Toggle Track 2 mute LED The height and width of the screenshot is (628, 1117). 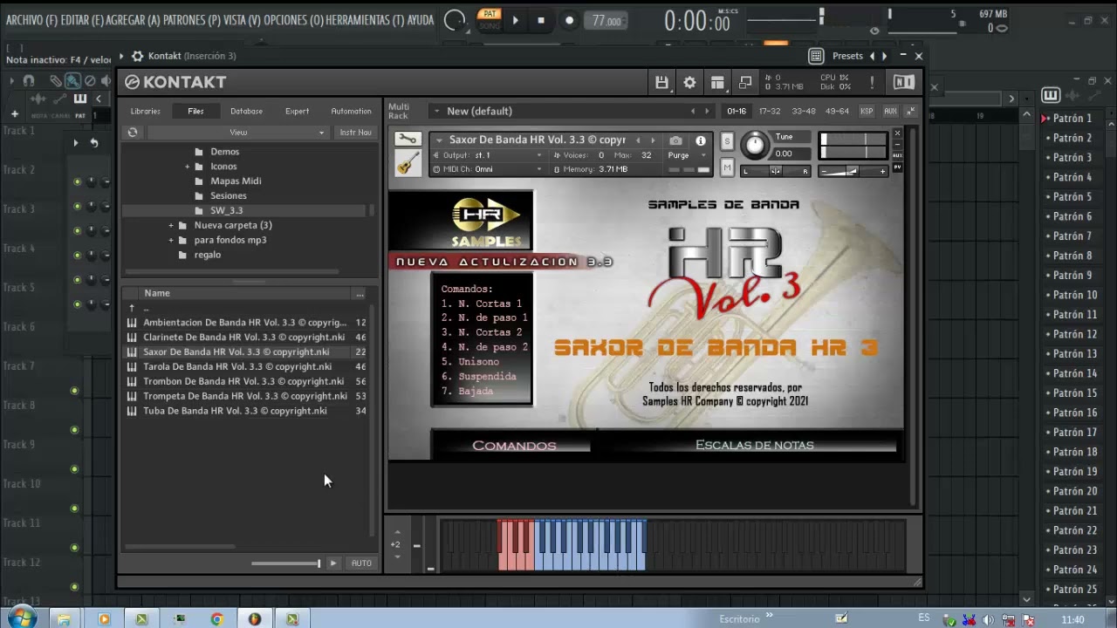pos(77,181)
